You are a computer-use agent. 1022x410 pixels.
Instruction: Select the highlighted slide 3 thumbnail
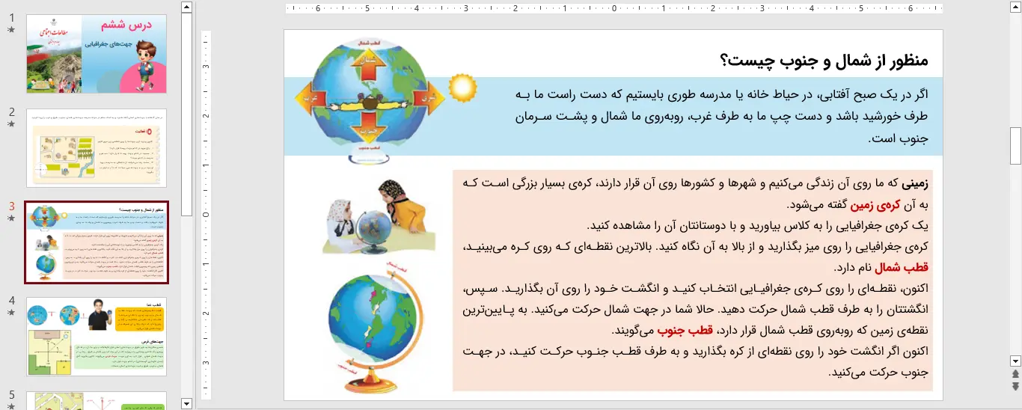click(x=97, y=242)
